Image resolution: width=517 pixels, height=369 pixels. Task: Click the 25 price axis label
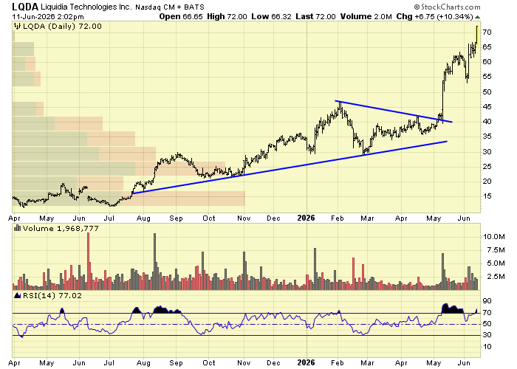coord(487,166)
